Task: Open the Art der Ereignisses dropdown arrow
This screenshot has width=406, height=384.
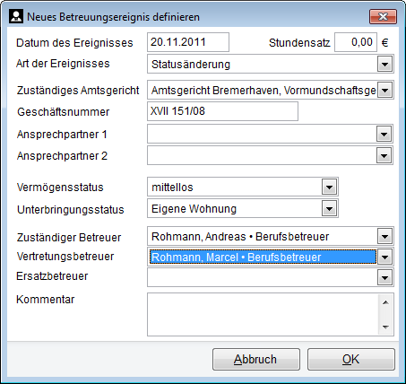Action: point(384,64)
